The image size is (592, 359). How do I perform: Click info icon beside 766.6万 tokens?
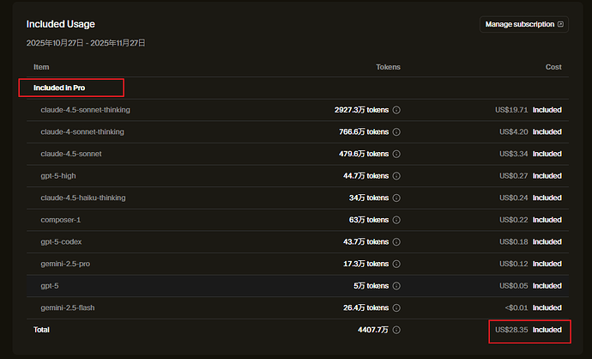click(396, 132)
